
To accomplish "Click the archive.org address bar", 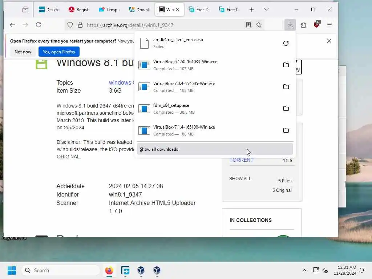I will tap(164, 25).
